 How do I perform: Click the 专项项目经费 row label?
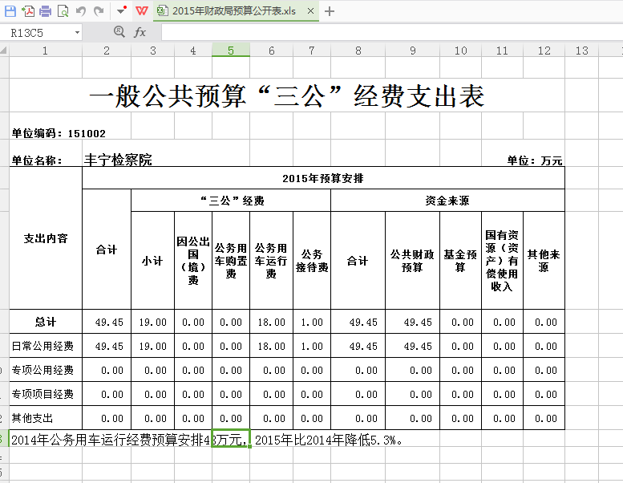point(46,394)
